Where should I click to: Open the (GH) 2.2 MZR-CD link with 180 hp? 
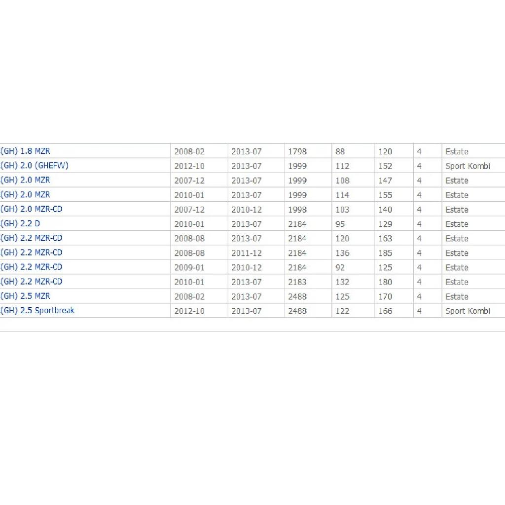coord(31,282)
